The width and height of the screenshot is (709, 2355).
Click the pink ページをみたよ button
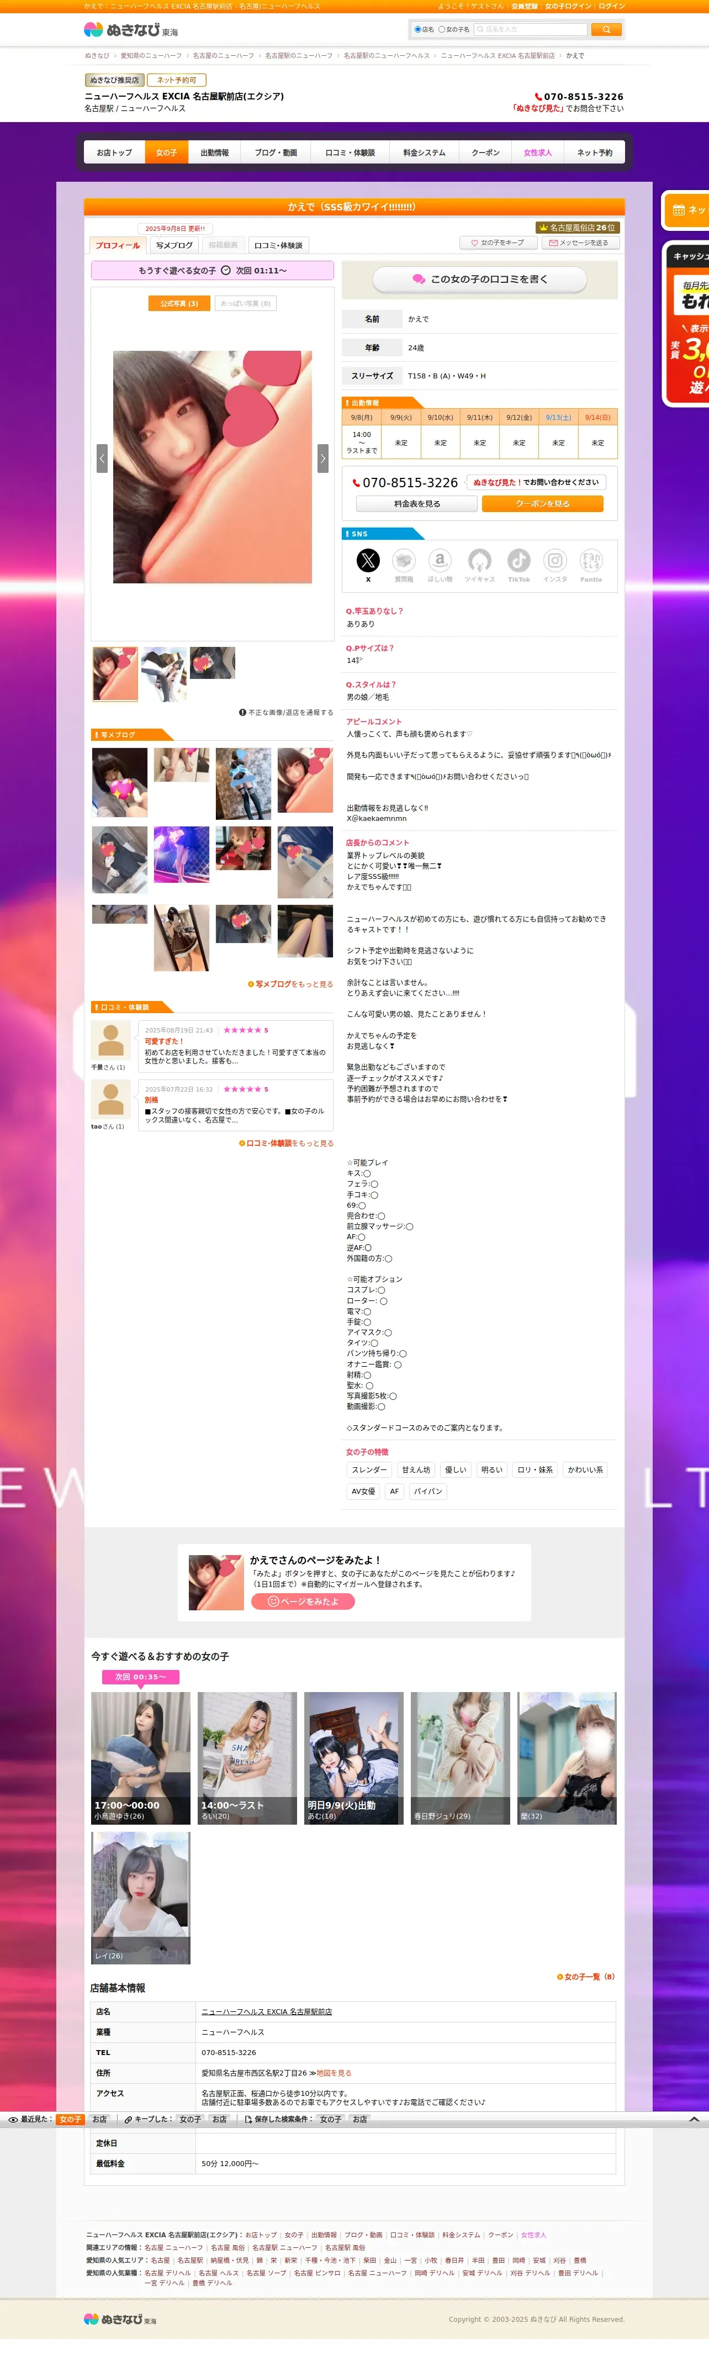point(303,1601)
